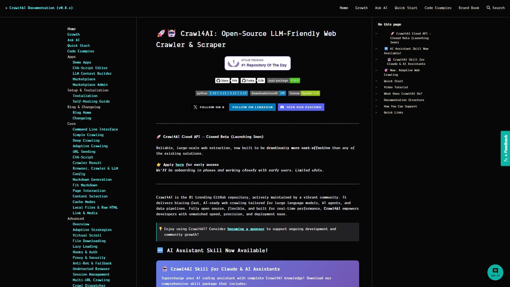
Task: Click Home in top navigation
Action: tap(344, 8)
